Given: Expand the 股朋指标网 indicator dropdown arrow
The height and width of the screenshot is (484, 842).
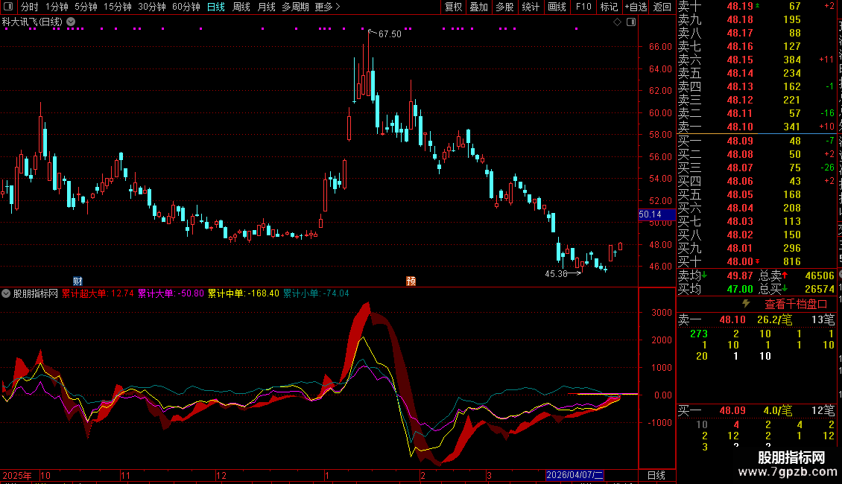Looking at the screenshot, I should (x=7, y=293).
